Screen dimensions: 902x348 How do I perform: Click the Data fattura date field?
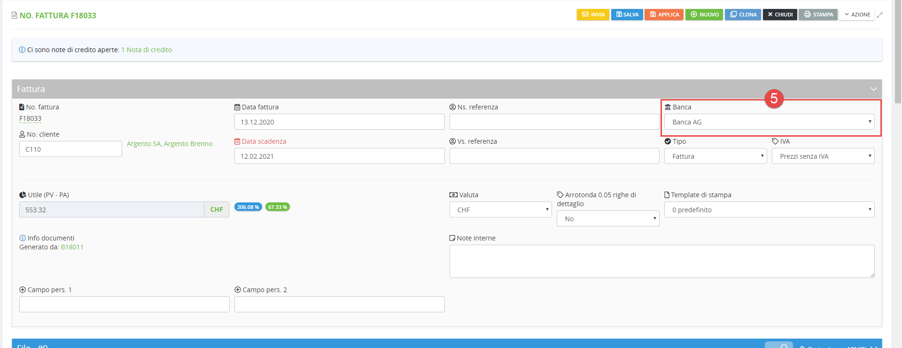[x=339, y=122]
